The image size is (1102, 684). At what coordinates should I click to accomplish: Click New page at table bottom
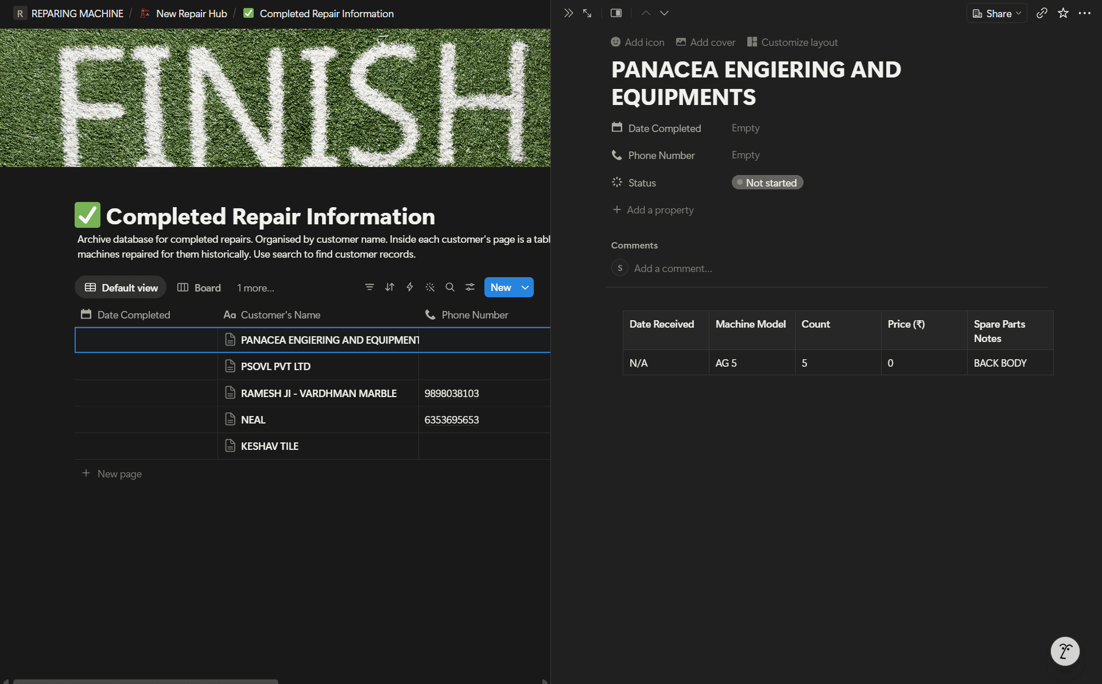click(x=112, y=473)
